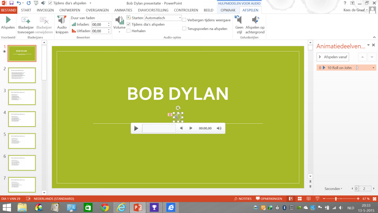This screenshot has width=378, height=213.
Task: Open the 10 Roll on John item dropdown
Action: click(x=374, y=68)
